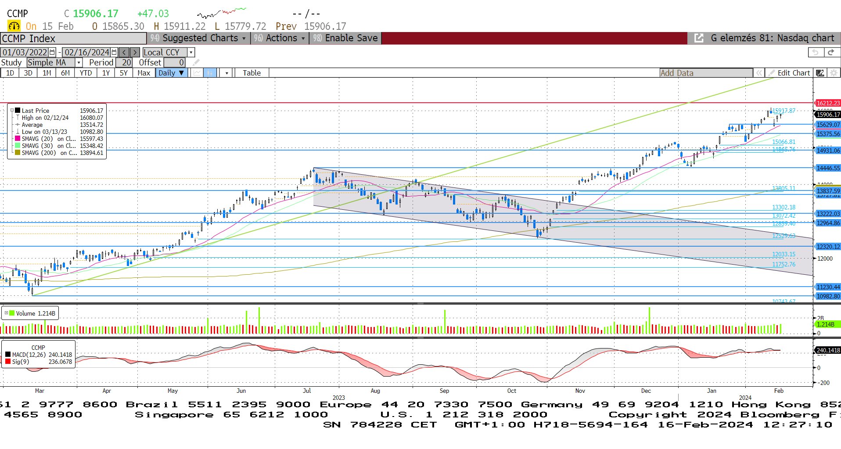Click the intraday sparkline thumbnail
Screen dimensions: 841x449
[x=222, y=13]
